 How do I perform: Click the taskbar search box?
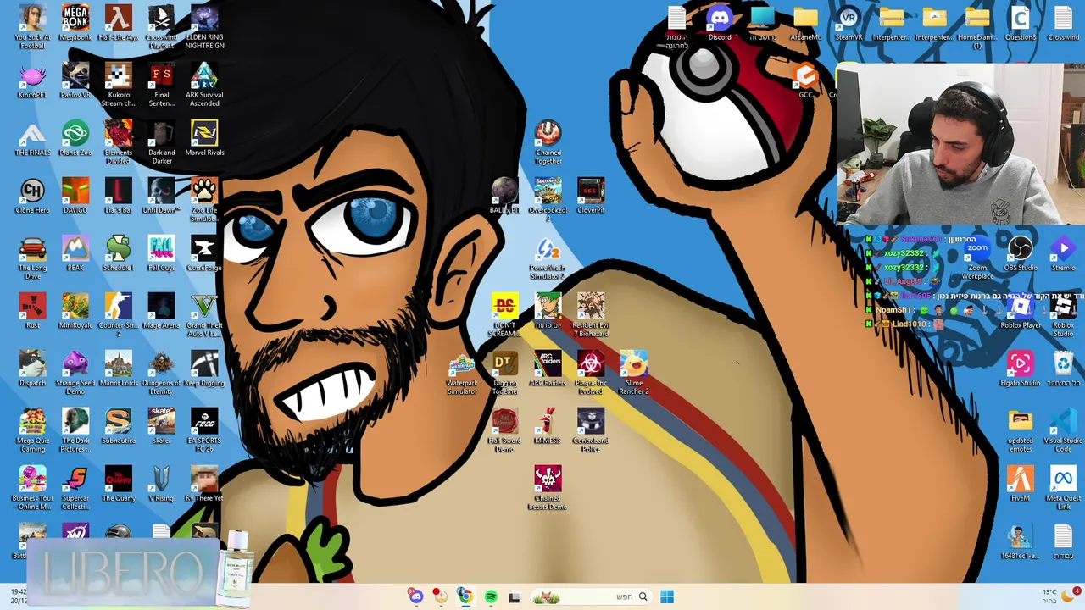point(591,596)
